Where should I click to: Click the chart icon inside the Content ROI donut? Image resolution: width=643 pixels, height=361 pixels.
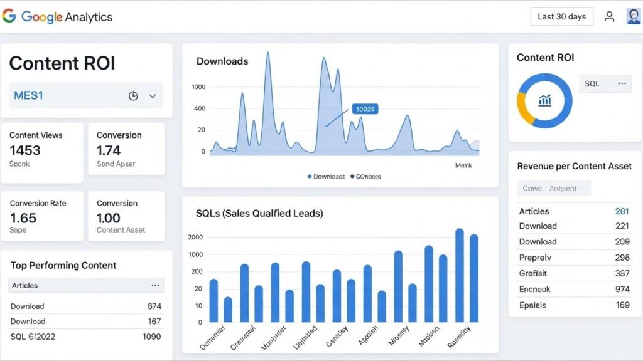[x=545, y=100]
